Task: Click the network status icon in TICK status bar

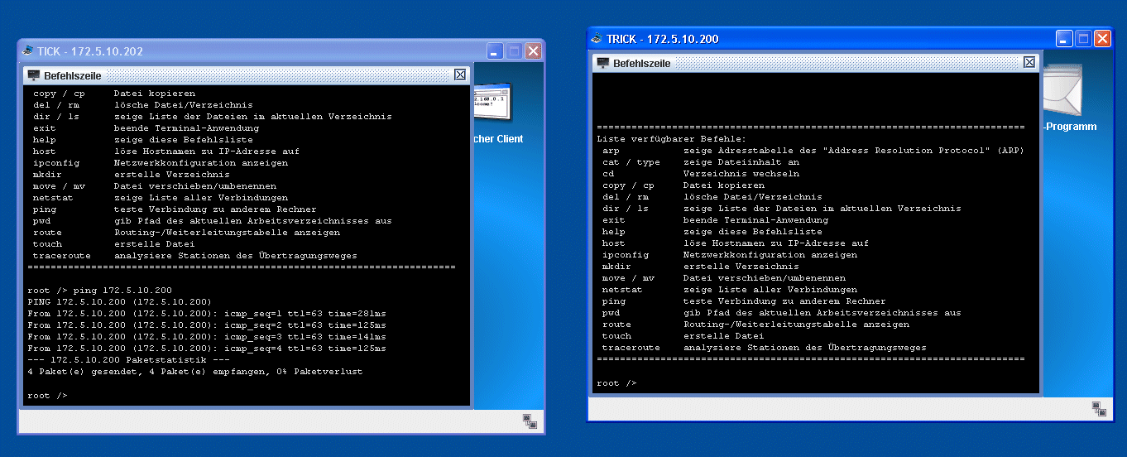Action: (x=530, y=421)
